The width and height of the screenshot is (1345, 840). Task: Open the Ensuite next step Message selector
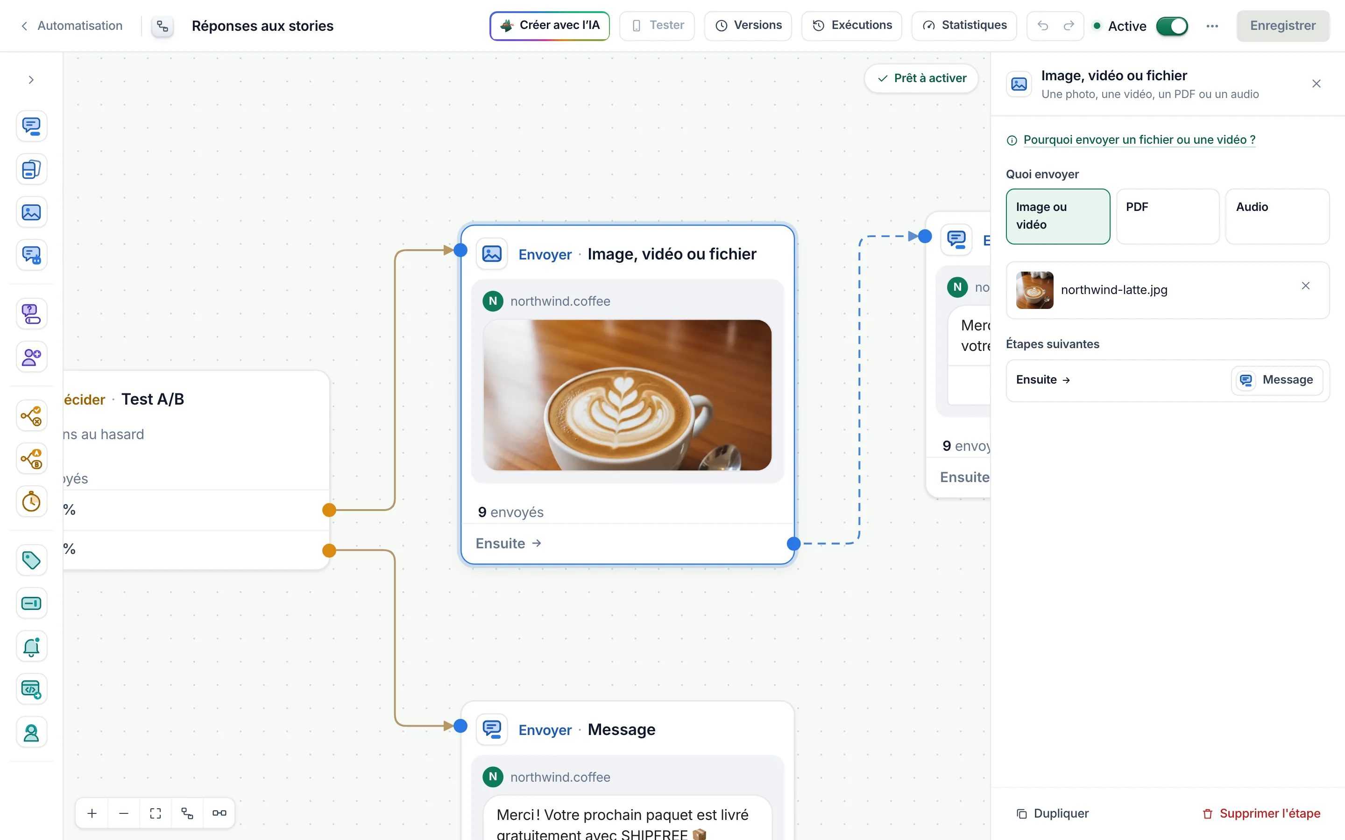tap(1277, 380)
